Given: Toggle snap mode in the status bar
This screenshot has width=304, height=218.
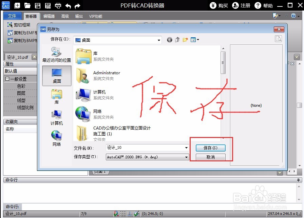Looking at the screenshot, I should pyautogui.click(x=115, y=214).
